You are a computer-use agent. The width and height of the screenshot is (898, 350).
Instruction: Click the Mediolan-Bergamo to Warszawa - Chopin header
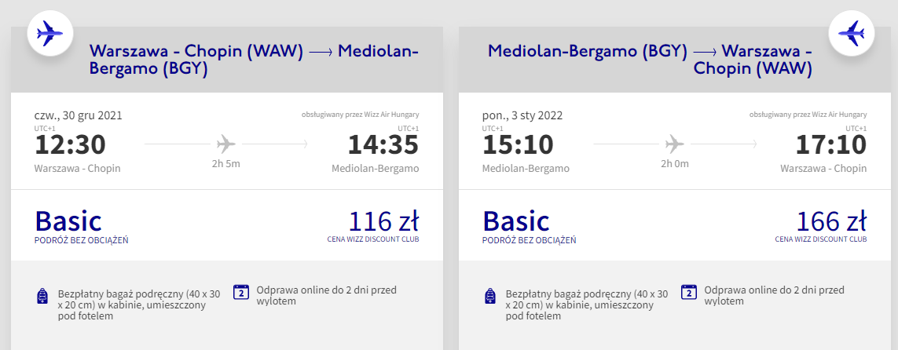(x=650, y=60)
